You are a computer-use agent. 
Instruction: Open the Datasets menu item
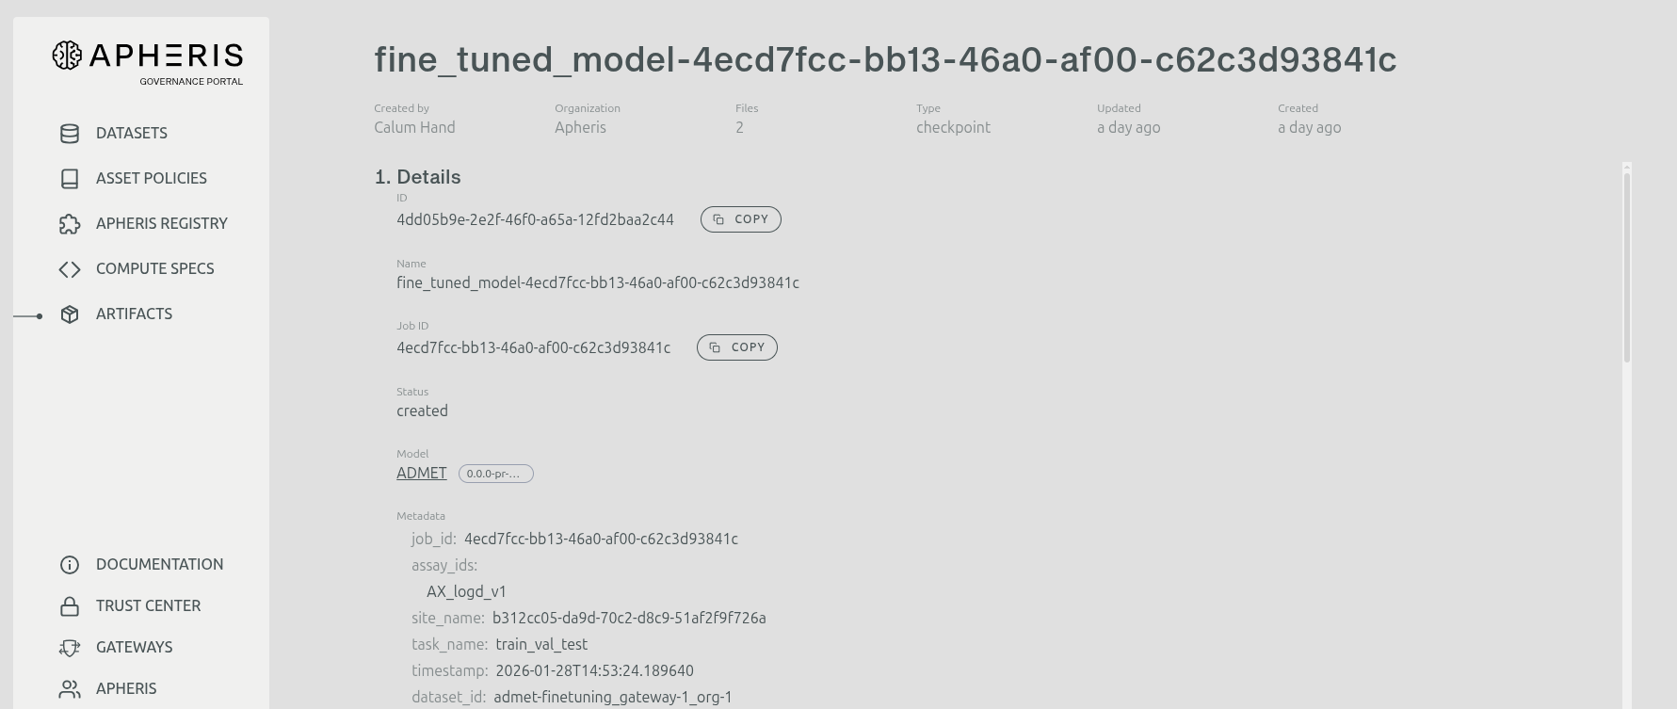tap(132, 134)
